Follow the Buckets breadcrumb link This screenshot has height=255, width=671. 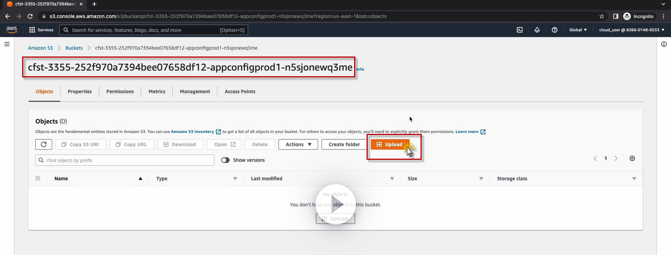tap(74, 48)
